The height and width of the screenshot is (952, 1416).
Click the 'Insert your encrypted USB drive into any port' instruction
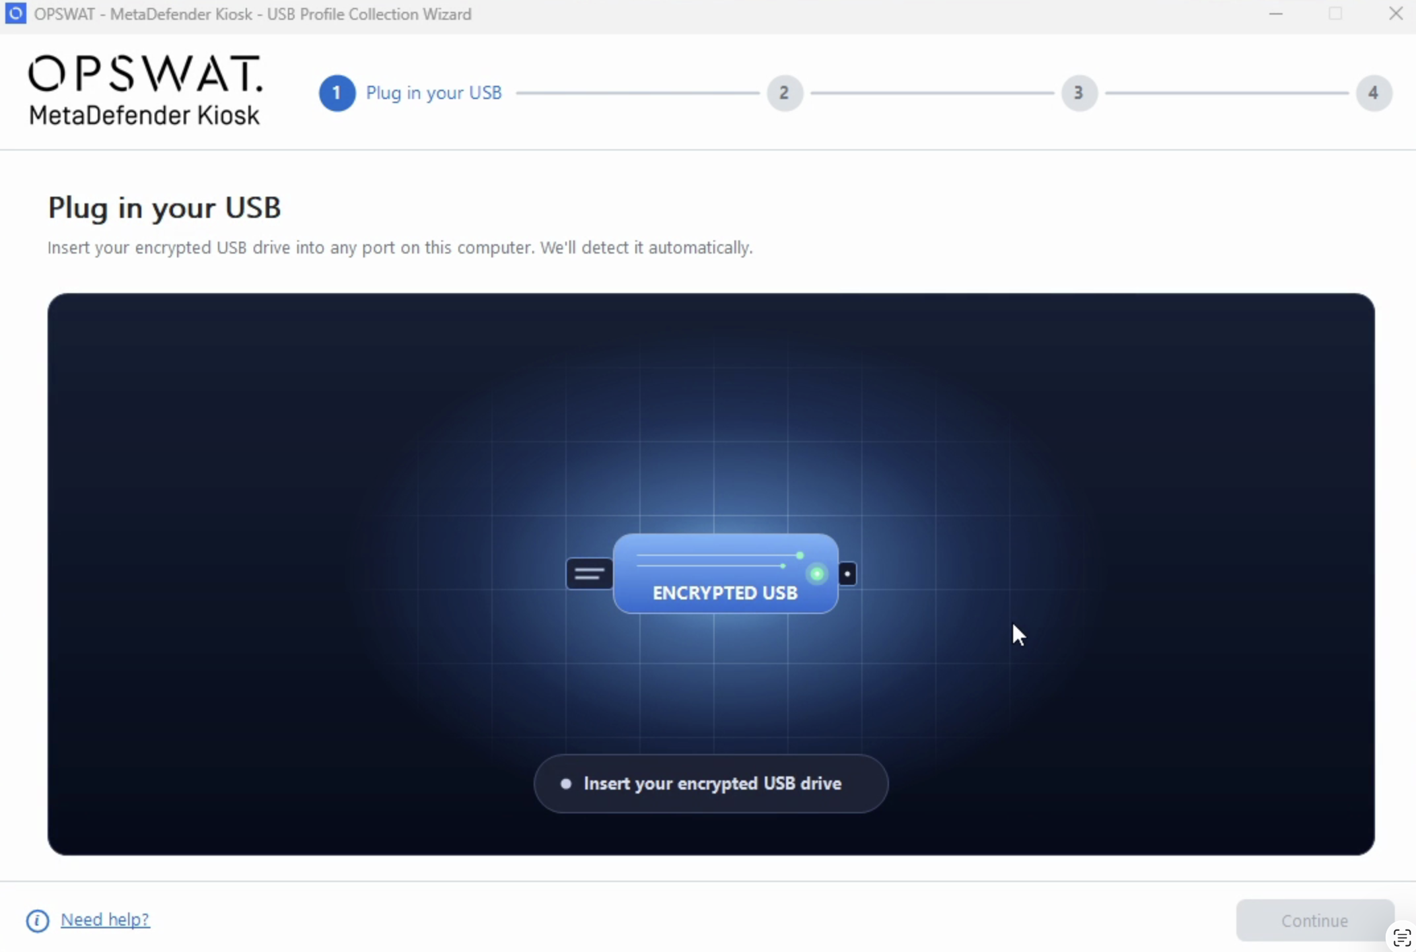click(400, 248)
